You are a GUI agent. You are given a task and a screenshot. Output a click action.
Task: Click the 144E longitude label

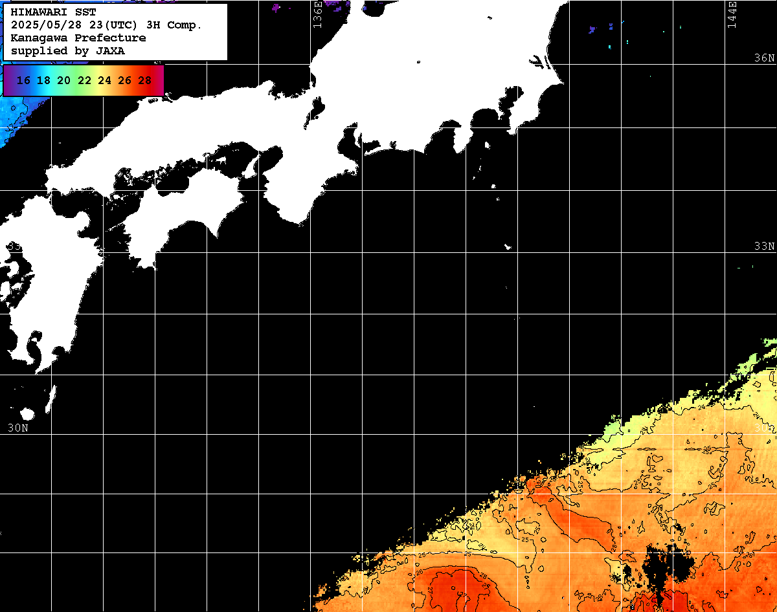(x=732, y=14)
